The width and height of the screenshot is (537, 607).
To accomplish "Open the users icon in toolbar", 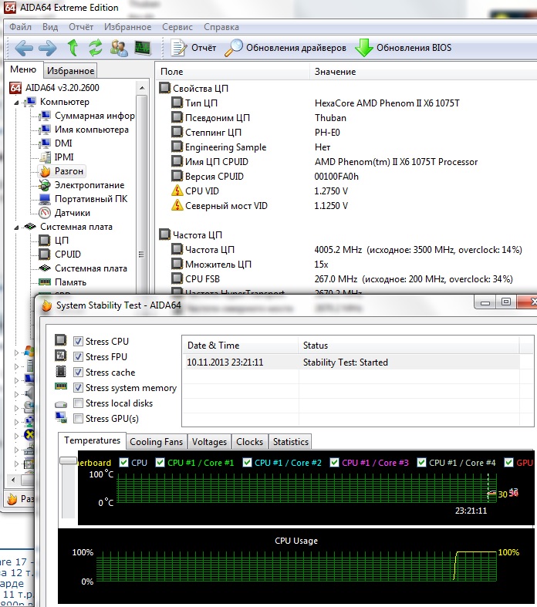I will [x=119, y=48].
